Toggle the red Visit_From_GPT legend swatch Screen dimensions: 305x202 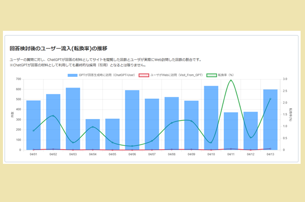[x=144, y=75]
